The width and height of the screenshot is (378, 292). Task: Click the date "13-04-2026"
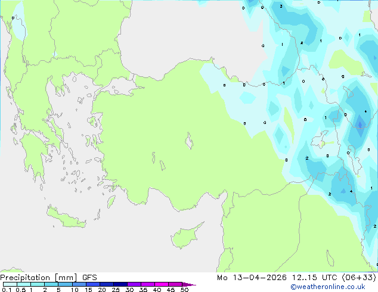point(259,278)
